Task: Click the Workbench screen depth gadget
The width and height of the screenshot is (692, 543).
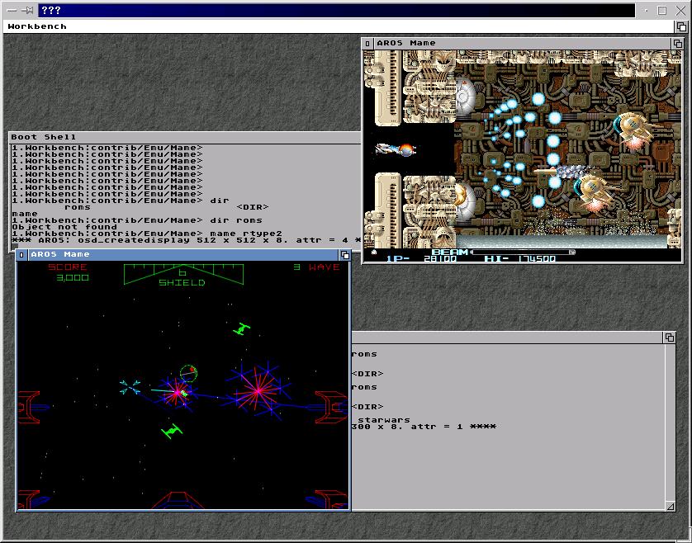Action: [681, 26]
